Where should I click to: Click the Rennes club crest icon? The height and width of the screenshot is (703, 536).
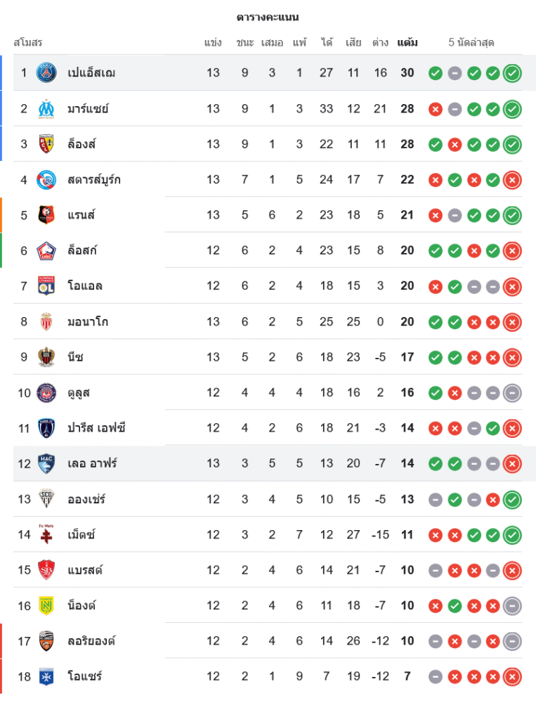[x=46, y=215]
